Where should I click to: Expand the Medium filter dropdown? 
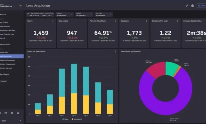click(x=84, y=14)
